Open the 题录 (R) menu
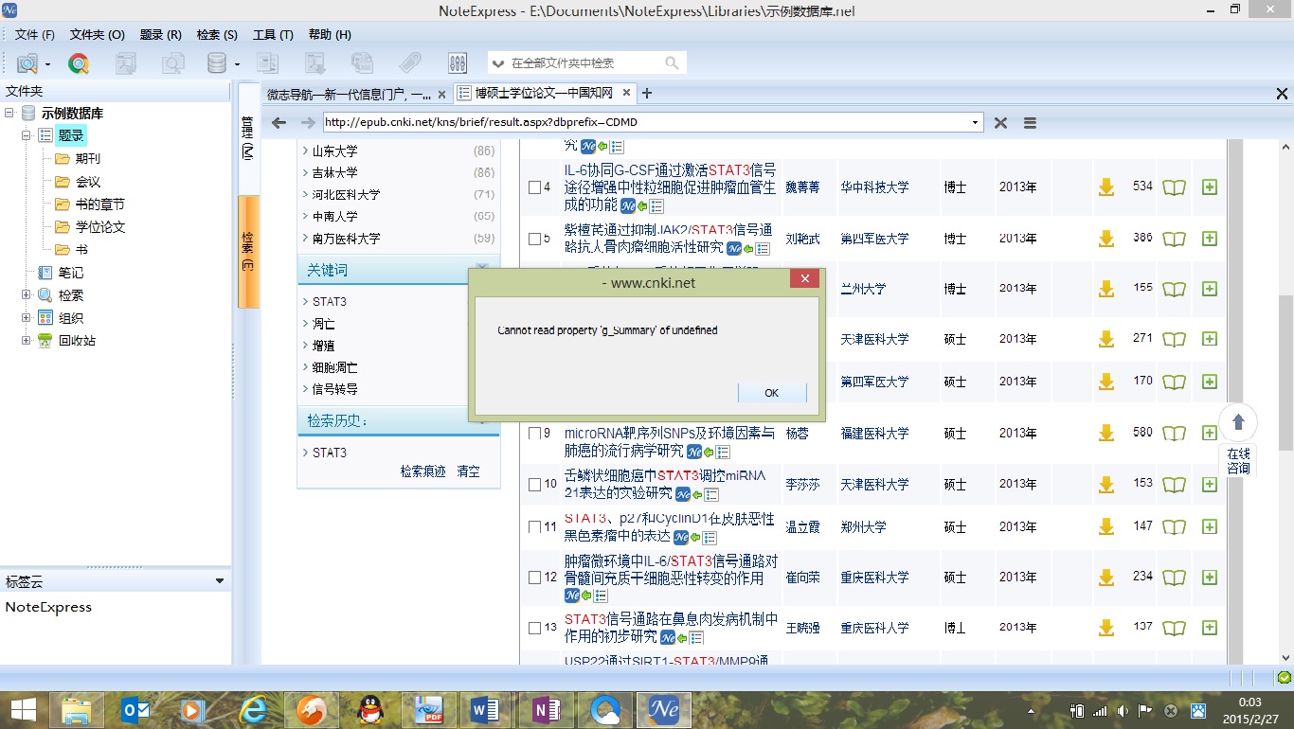Viewport: 1294px width, 729px height. coord(160,34)
